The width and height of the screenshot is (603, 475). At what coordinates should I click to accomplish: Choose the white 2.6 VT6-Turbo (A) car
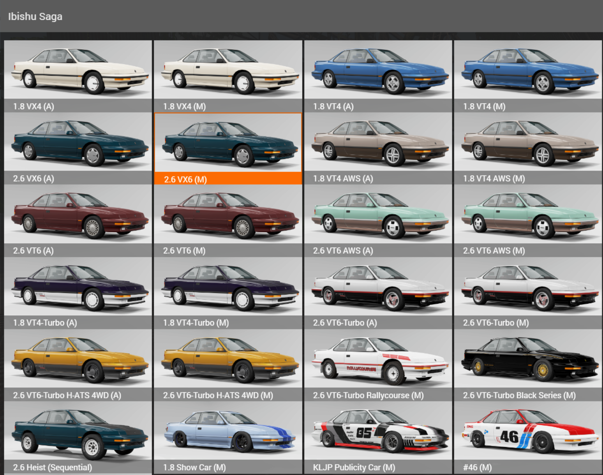coord(378,293)
